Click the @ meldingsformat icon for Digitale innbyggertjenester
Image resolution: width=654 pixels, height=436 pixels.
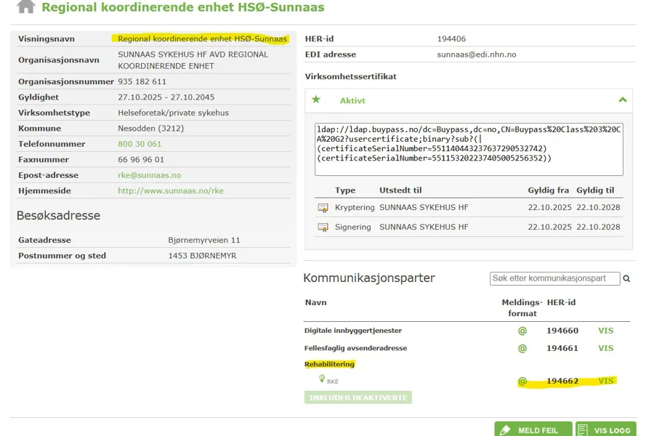[x=522, y=330]
